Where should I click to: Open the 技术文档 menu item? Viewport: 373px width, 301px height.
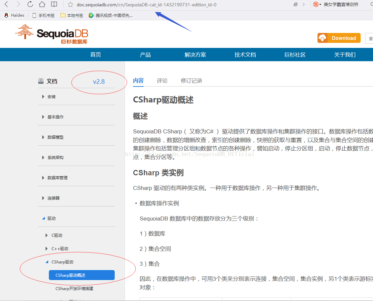[245, 55]
